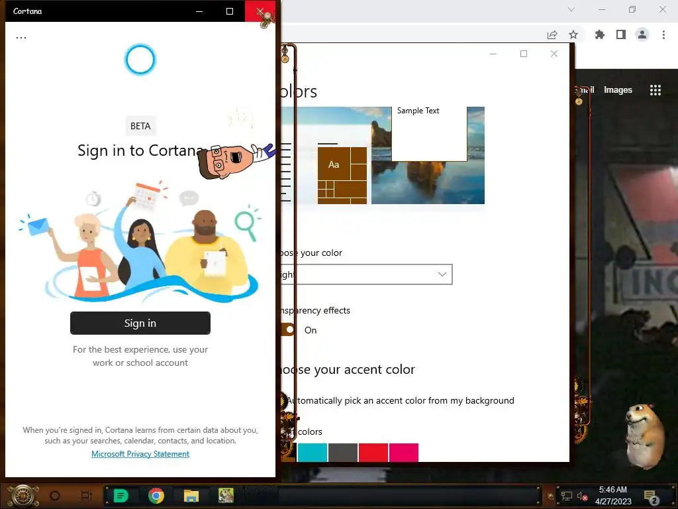Click Automatically pick an accent color label
Viewport: 678px width, 509px height.
400,400
